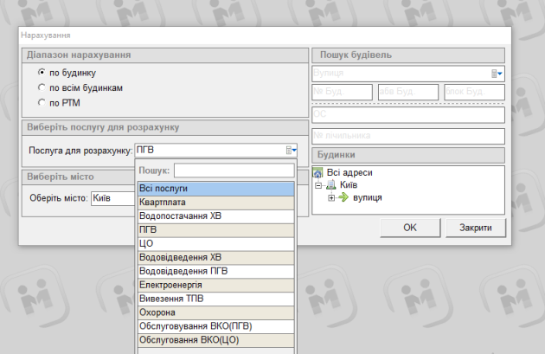This screenshot has width=545, height=354.
Task: Focus the Пошук field in the dropdown
Action: [233, 171]
